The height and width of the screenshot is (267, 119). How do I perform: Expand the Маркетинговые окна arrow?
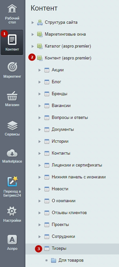click(x=33, y=34)
